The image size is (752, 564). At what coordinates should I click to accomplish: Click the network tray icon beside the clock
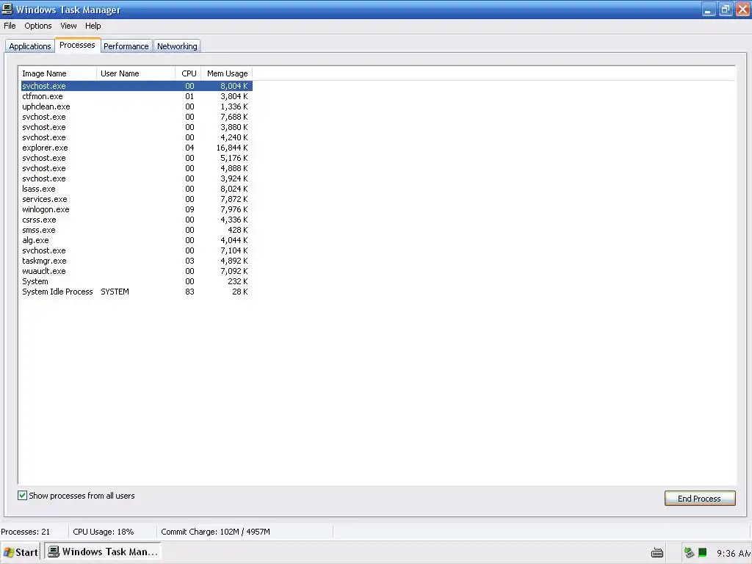pos(689,552)
